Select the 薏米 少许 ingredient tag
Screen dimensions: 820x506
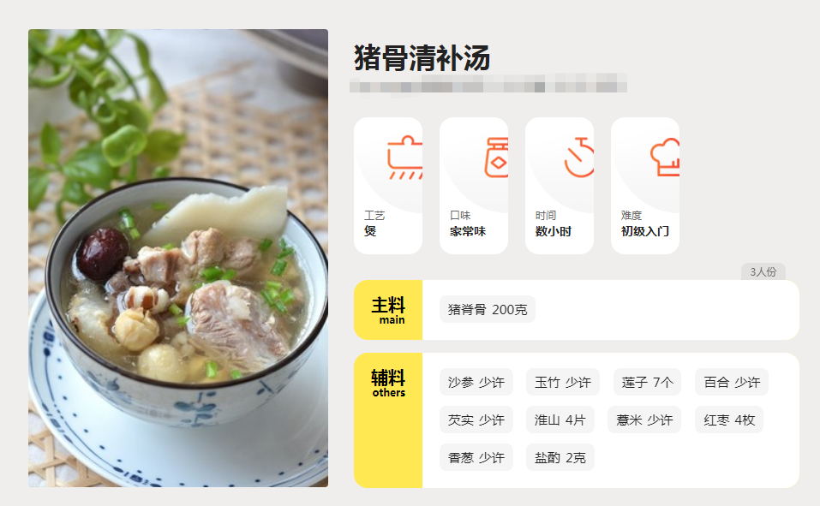coord(644,420)
